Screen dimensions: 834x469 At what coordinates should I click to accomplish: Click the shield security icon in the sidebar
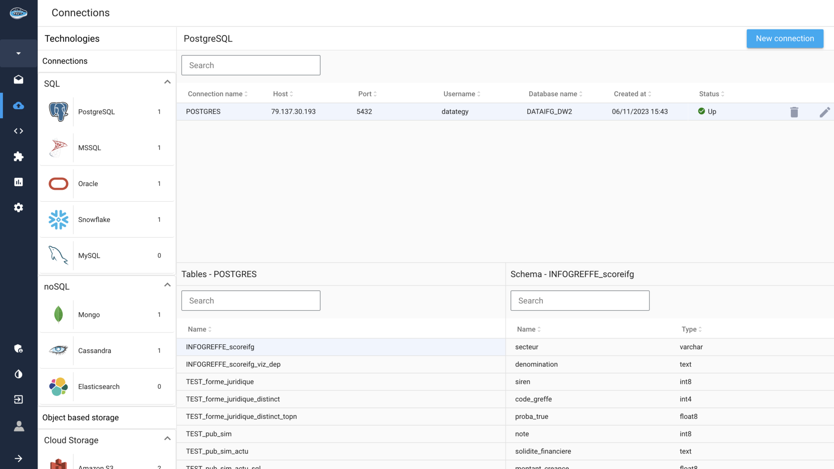click(18, 348)
